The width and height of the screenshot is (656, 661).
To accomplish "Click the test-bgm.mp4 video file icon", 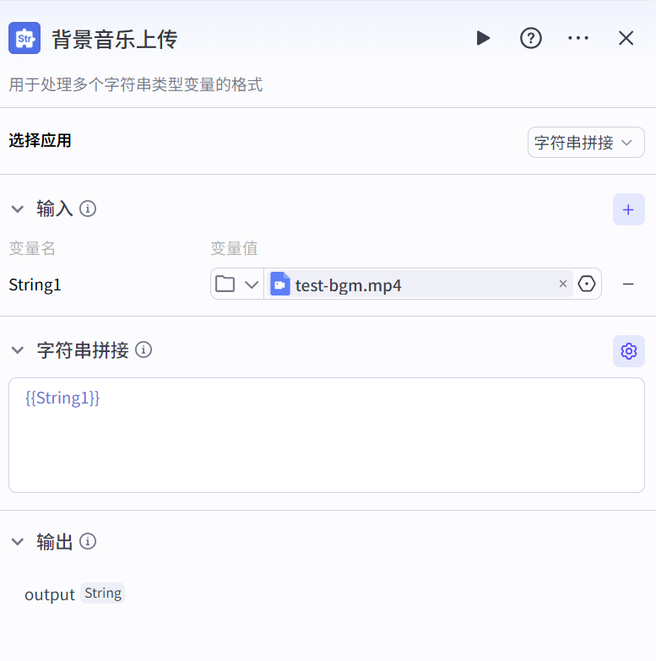I will click(x=280, y=284).
